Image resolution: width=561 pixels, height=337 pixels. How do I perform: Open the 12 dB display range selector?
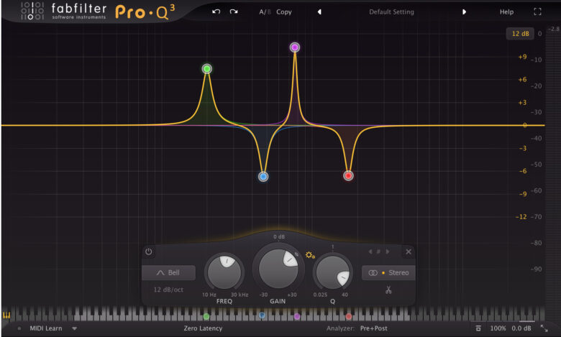520,34
